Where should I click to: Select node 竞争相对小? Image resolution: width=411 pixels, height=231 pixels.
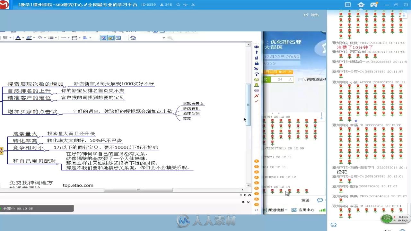tap(28, 148)
